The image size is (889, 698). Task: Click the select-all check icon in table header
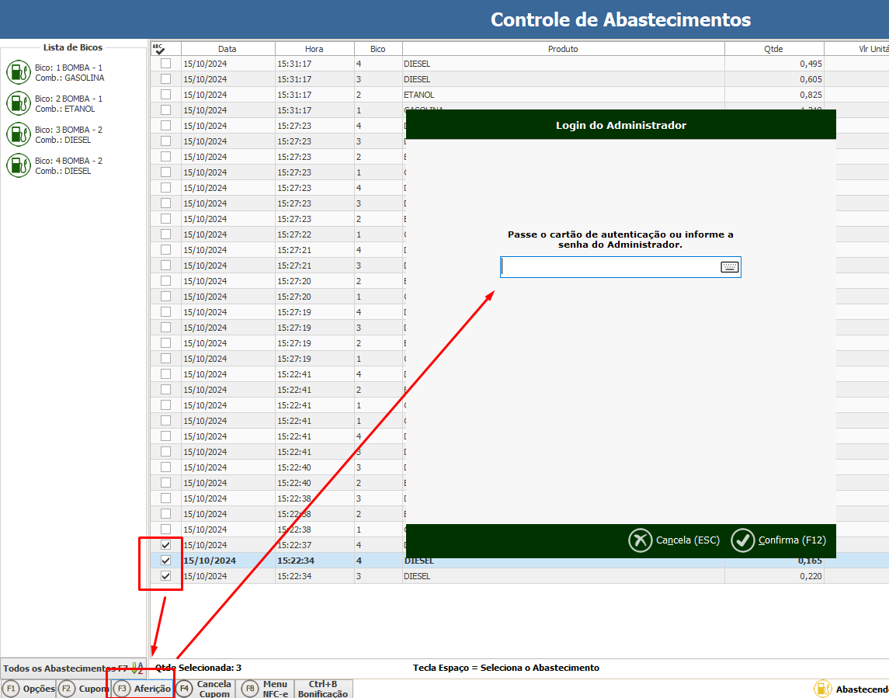coord(159,49)
